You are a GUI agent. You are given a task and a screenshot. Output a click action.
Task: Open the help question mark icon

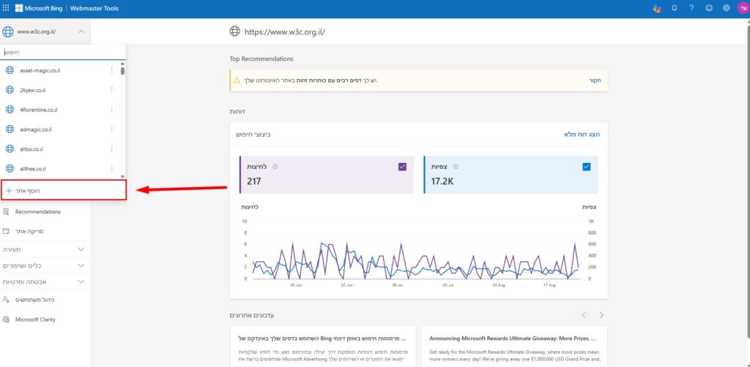(691, 8)
